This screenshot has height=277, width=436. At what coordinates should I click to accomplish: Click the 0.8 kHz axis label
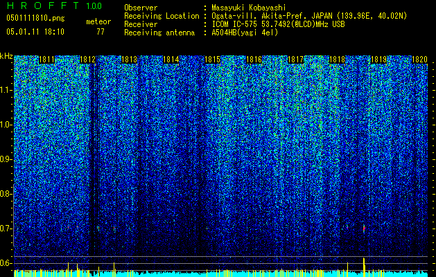[6, 194]
